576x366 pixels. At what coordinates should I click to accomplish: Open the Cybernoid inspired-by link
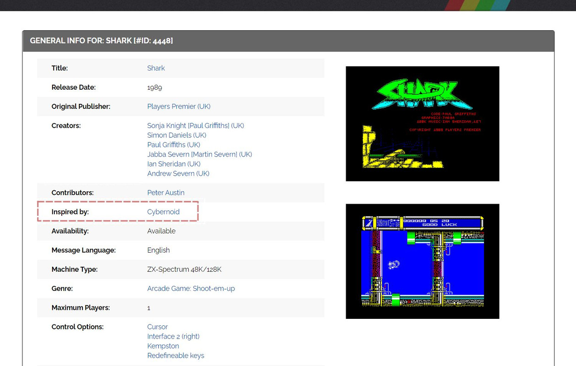(x=163, y=212)
